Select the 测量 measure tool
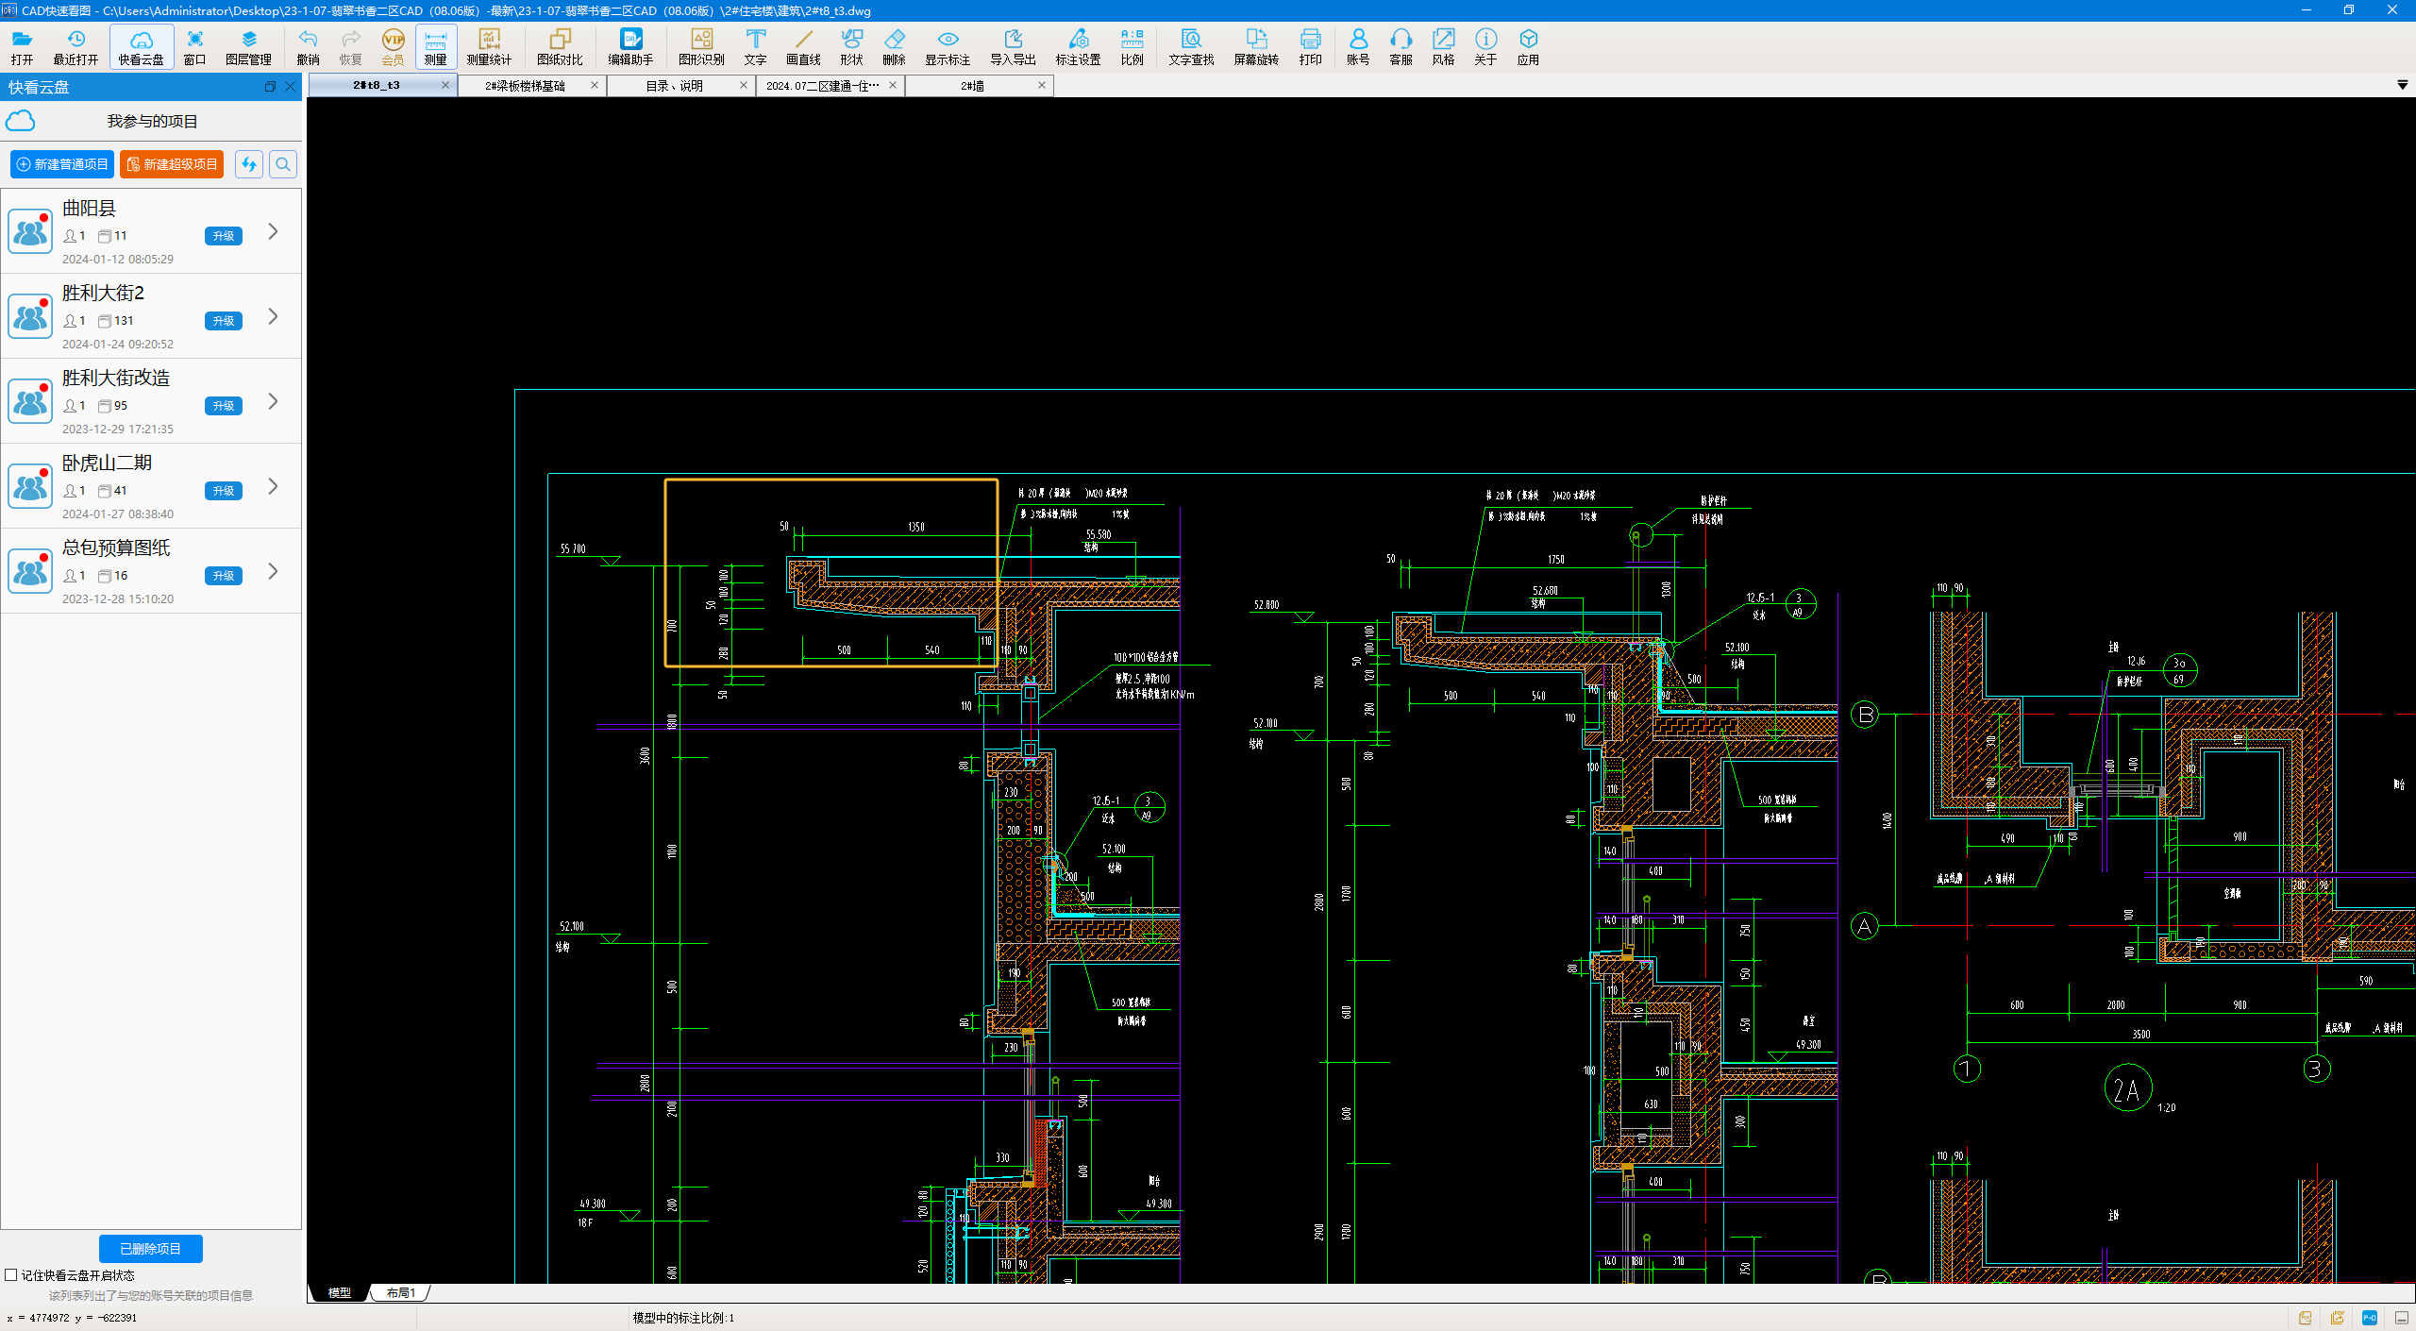Screen dimensions: 2416x1331 point(435,46)
